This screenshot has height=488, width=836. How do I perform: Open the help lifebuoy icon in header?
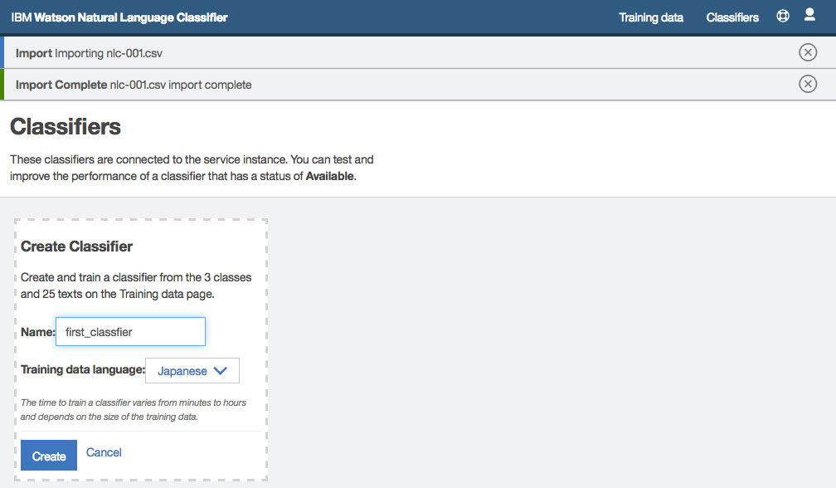point(783,16)
